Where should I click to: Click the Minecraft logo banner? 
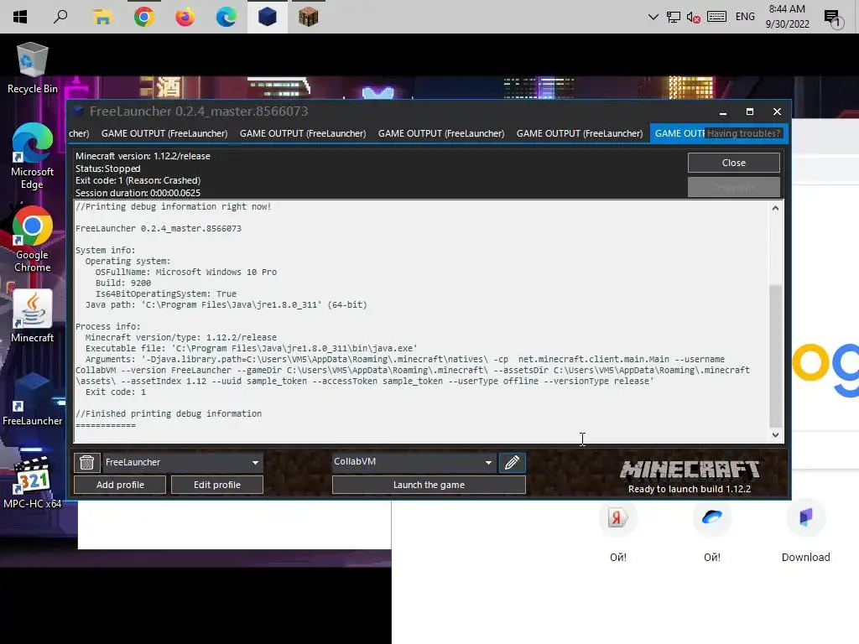[690, 470]
